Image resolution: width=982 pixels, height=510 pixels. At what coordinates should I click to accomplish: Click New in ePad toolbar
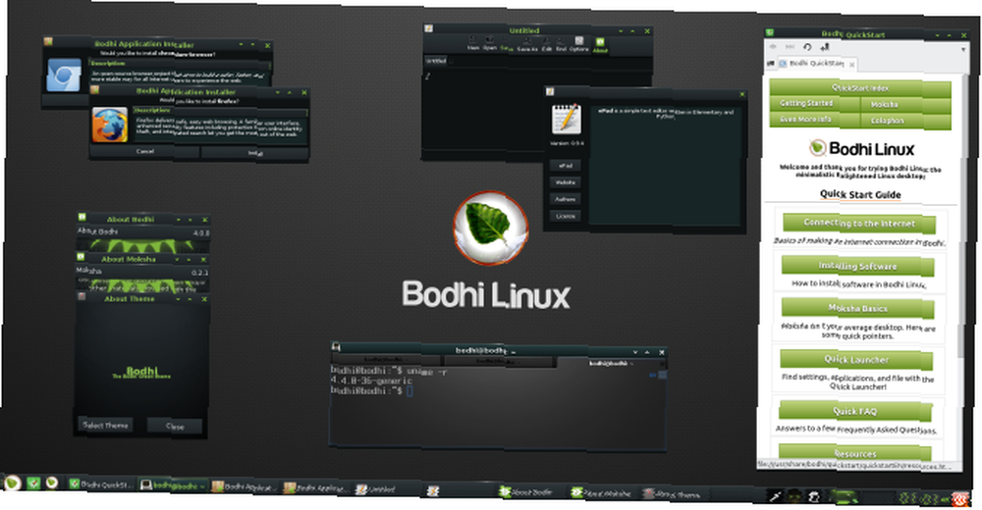tap(473, 44)
